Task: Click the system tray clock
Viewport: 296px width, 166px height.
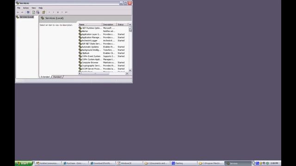Action: [x=274, y=163]
